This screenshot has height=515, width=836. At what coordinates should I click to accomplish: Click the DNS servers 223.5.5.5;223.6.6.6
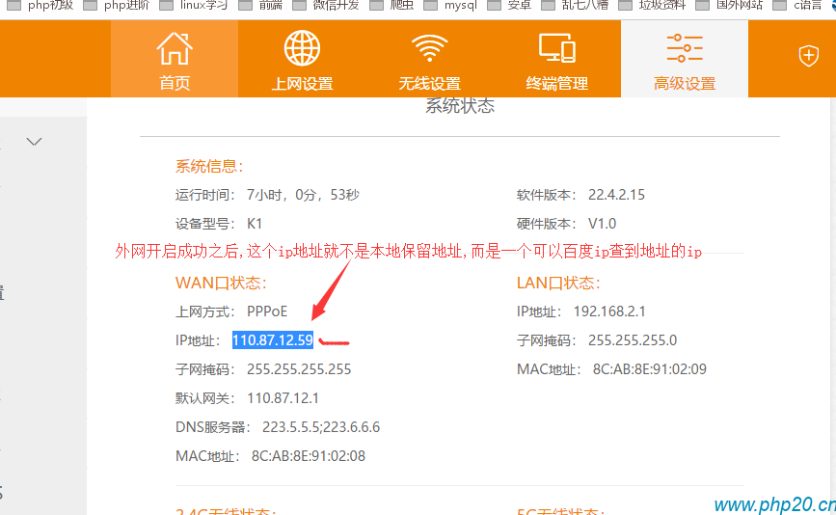click(x=321, y=427)
